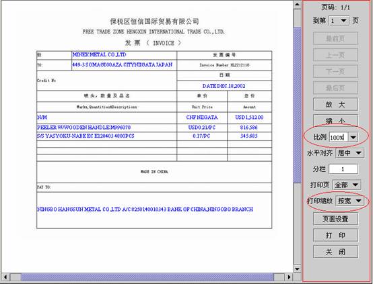This screenshot has height=284, width=373.
Task: Click the vertical scrollbar up arrow
Action: click(298, 4)
